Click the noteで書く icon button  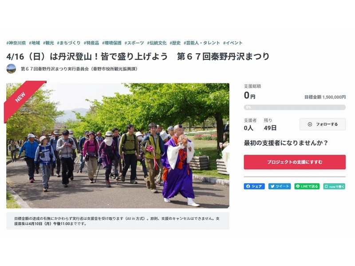click(x=334, y=186)
